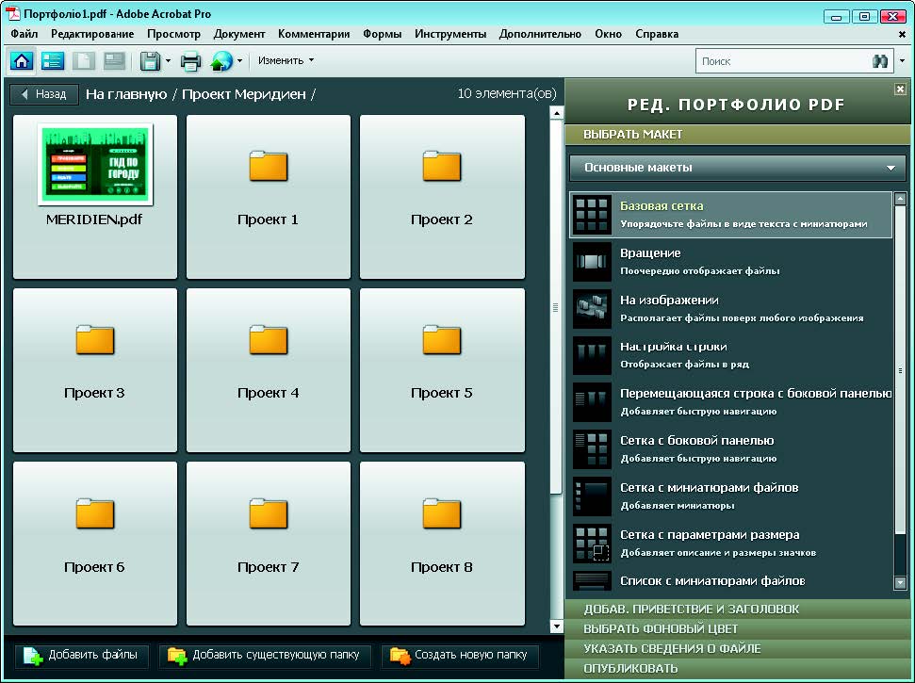Click the Save floppy disk icon
This screenshot has width=915, height=683.
[151, 60]
